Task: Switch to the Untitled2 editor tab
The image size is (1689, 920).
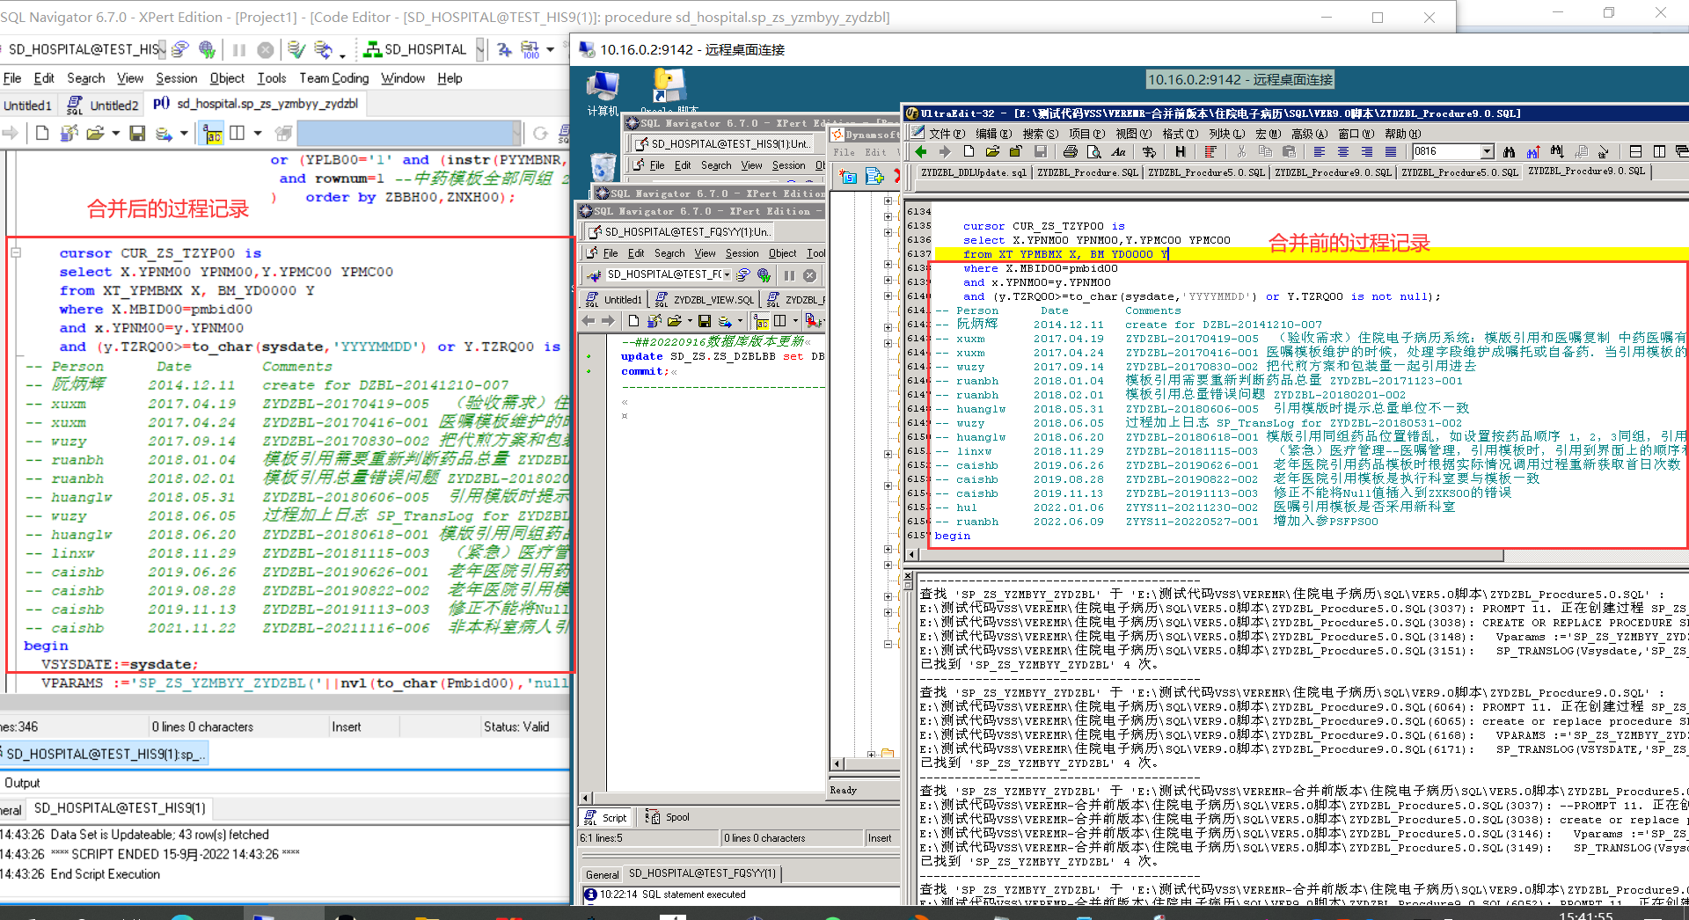Action: 113,106
